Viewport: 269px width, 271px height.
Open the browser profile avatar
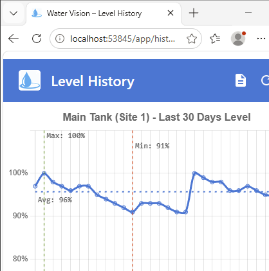coord(238,39)
